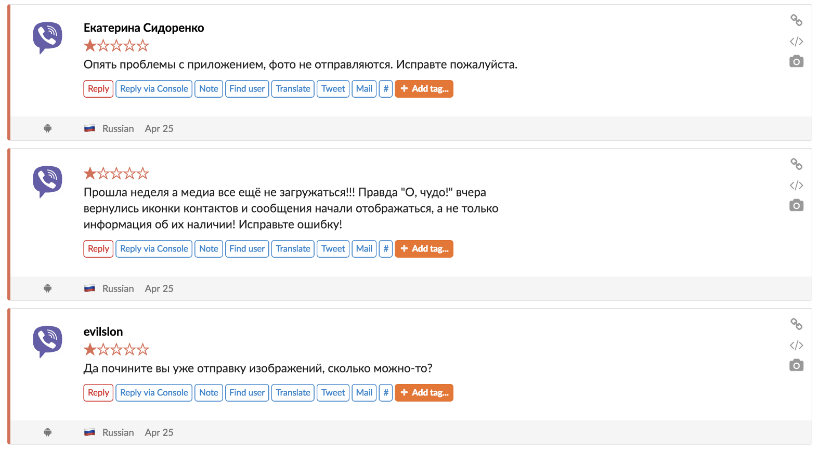Image resolution: width=832 pixels, height=450 pixels.
Task: Open Reply via Console on second review
Action: click(154, 249)
